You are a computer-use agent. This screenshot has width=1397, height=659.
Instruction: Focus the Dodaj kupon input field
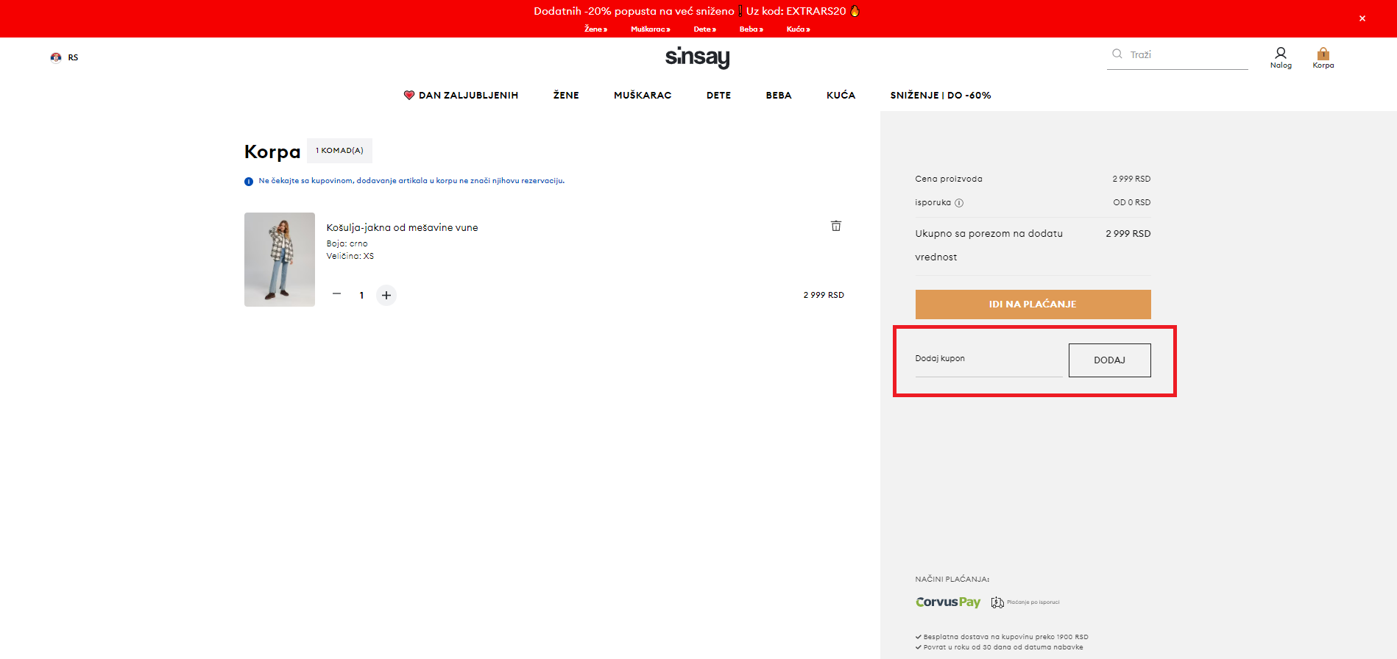click(988, 360)
